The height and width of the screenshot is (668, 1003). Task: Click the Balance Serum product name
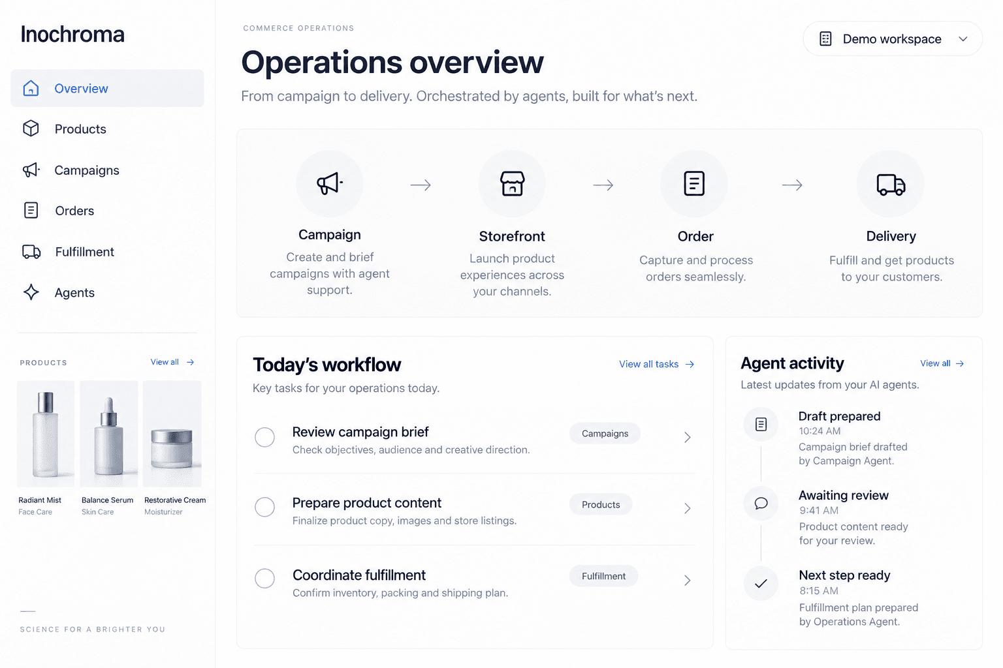107,500
